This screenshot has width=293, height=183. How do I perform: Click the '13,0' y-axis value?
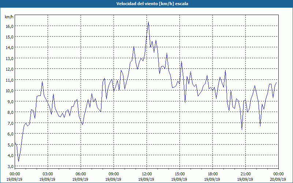point(10,59)
